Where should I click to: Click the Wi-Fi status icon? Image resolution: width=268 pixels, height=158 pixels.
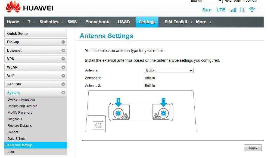click(x=252, y=10)
